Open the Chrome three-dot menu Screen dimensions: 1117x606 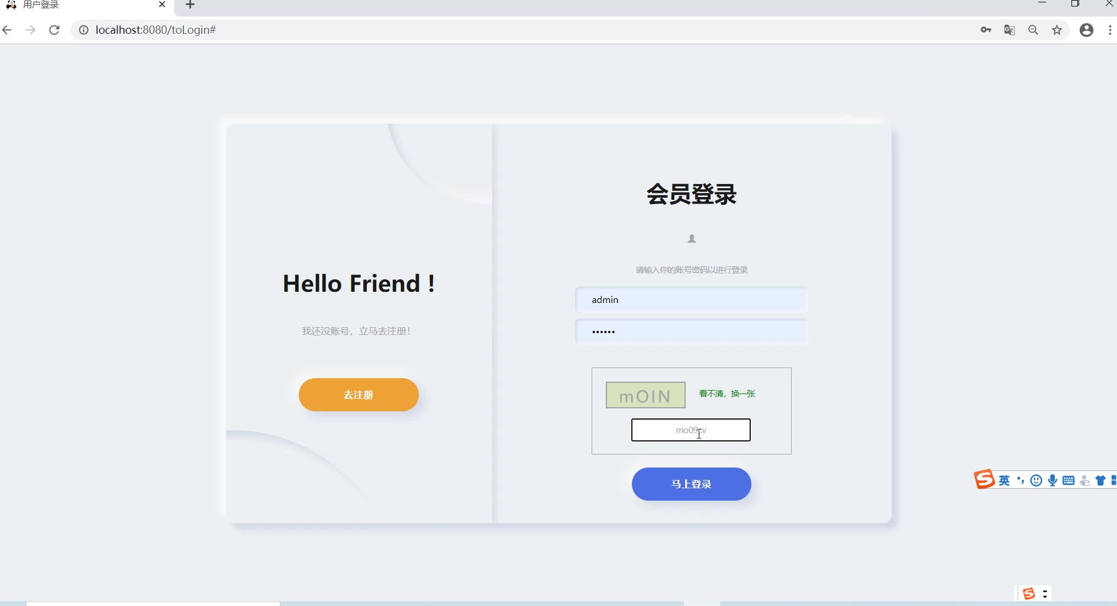pos(1110,30)
